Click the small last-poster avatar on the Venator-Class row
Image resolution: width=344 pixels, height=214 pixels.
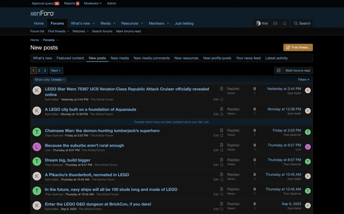pos(308,90)
